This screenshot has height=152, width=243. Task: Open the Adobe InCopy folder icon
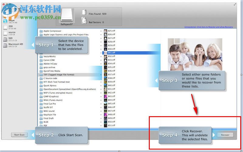[x=41, y=64]
